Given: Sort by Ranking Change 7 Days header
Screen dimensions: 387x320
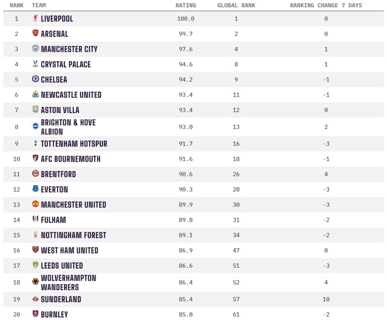Looking at the screenshot, I should tap(326, 5).
